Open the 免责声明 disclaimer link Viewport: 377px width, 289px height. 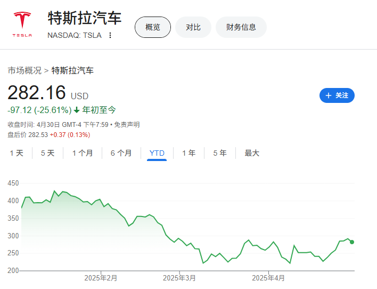click(x=127, y=125)
